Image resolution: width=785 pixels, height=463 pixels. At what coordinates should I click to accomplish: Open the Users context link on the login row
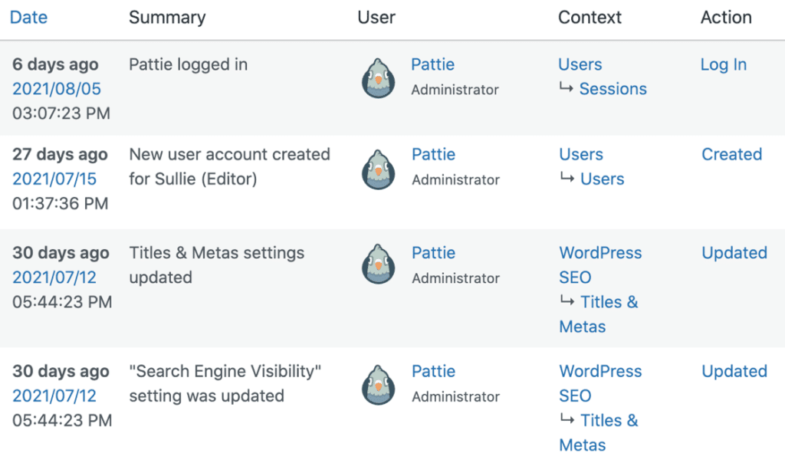point(580,64)
